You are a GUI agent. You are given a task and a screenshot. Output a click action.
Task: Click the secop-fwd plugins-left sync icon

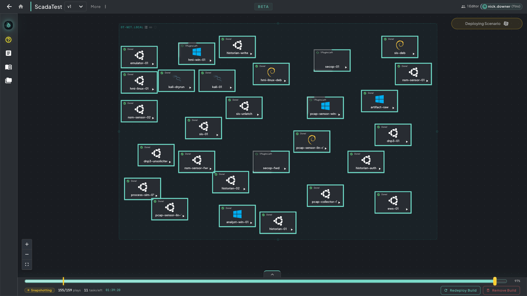[257, 154]
